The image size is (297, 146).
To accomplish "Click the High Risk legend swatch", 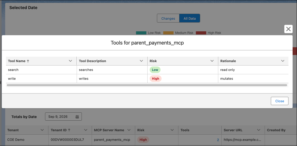I will 201,33.
